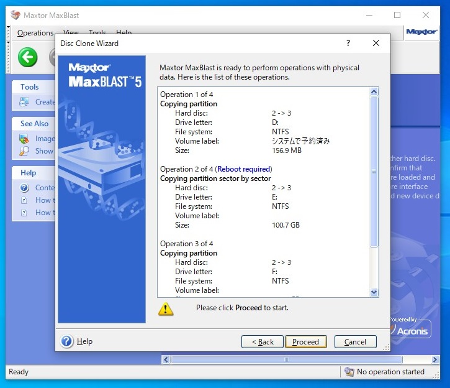
Task: Click the operations list vertical scrollbar thumb
Action: pyautogui.click(x=374, y=172)
